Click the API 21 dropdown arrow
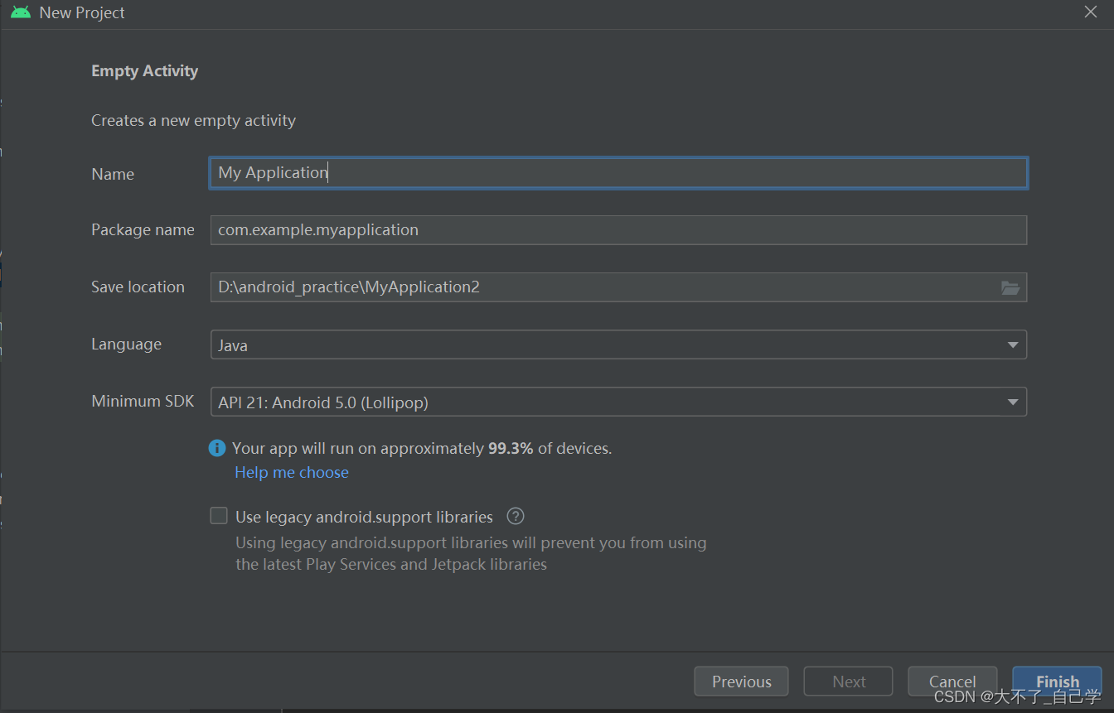Image resolution: width=1114 pixels, height=713 pixels. click(1012, 402)
